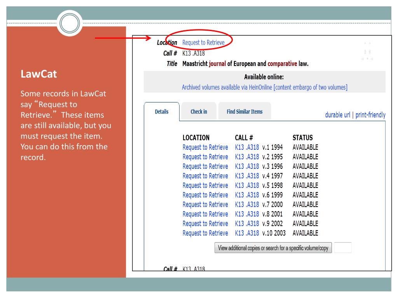
Task: Open call number K13 .A318 link in v.1 1994 row
Action: pyautogui.click(x=247, y=147)
